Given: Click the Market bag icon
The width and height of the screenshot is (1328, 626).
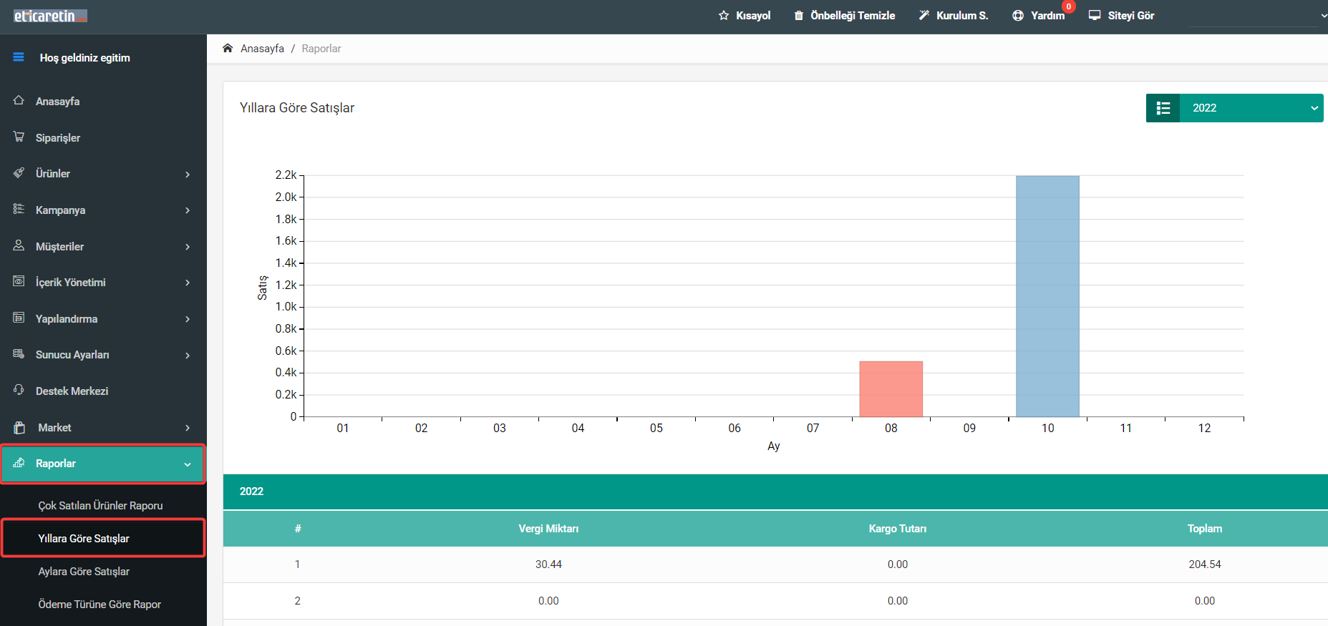Looking at the screenshot, I should click(x=19, y=427).
